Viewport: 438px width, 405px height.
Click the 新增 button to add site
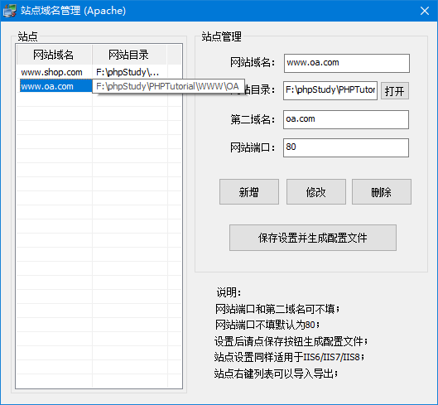(x=249, y=192)
